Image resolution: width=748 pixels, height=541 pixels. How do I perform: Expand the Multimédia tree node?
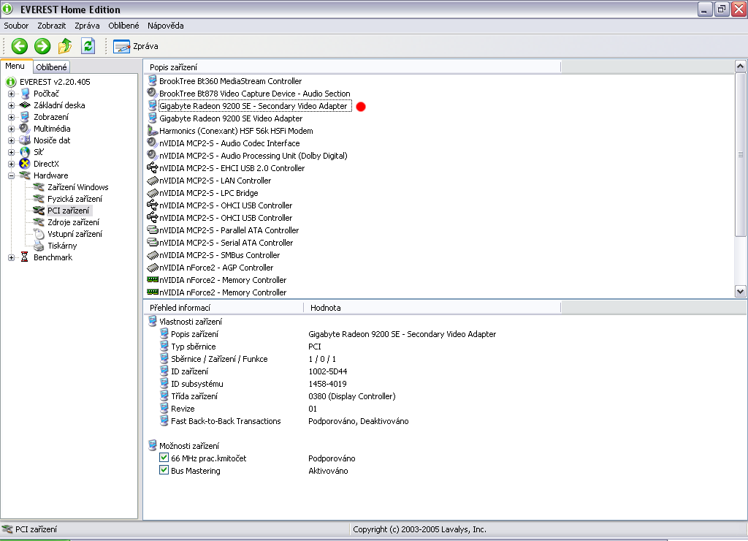pyautogui.click(x=11, y=129)
